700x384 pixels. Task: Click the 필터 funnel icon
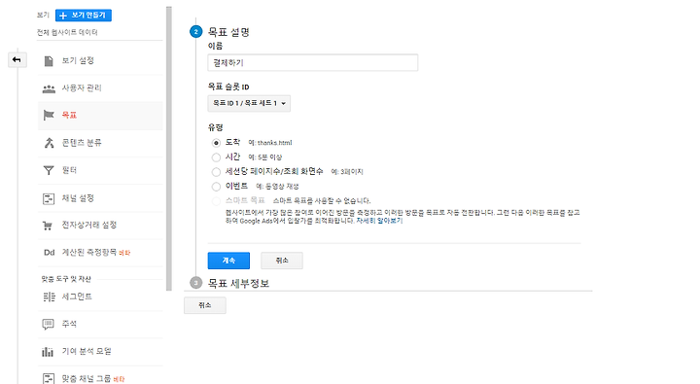pos(49,170)
